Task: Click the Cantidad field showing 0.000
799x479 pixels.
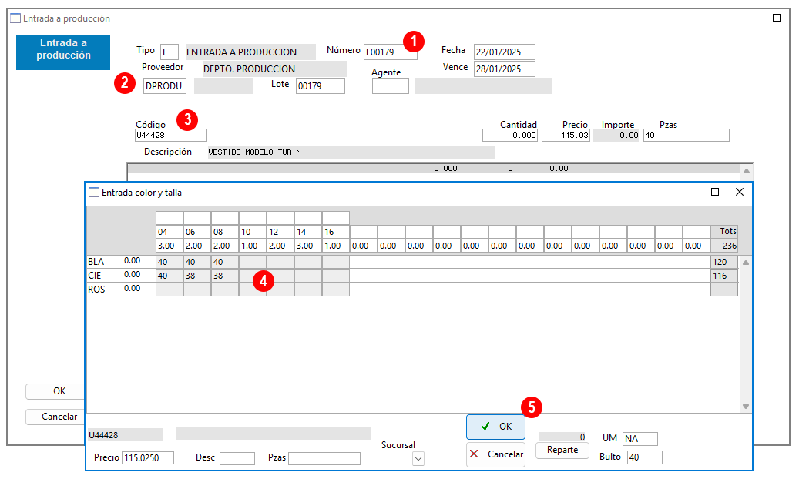Action: [510, 135]
